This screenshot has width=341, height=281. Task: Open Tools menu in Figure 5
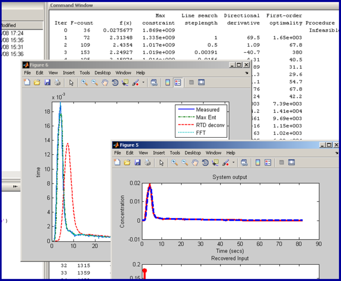point(175,153)
